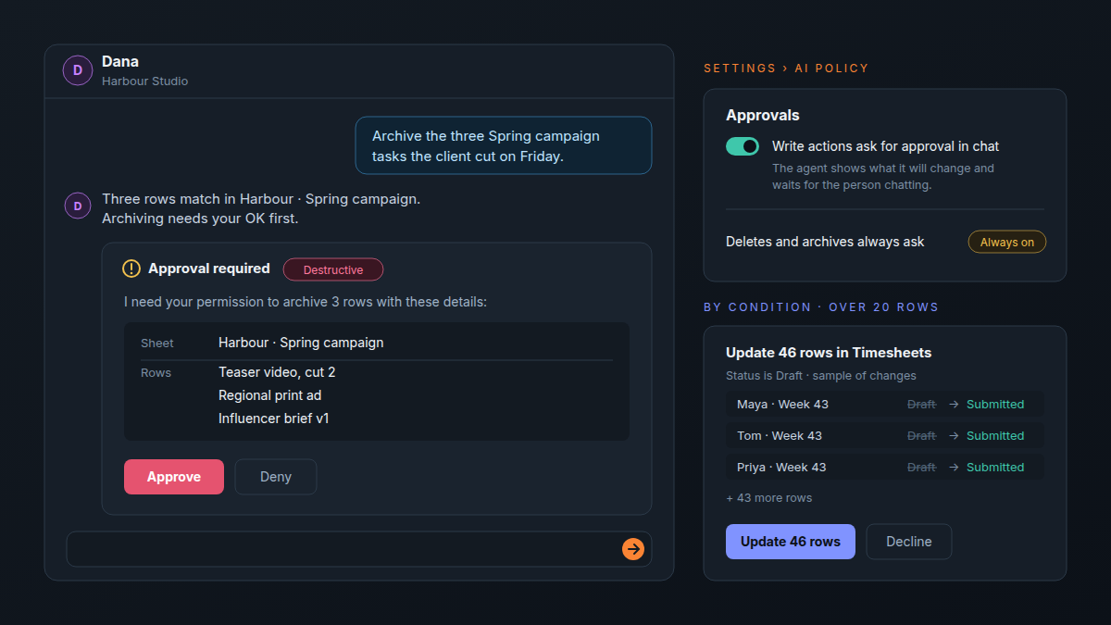Click the Approvals heading
1111x625 pixels.
click(763, 116)
